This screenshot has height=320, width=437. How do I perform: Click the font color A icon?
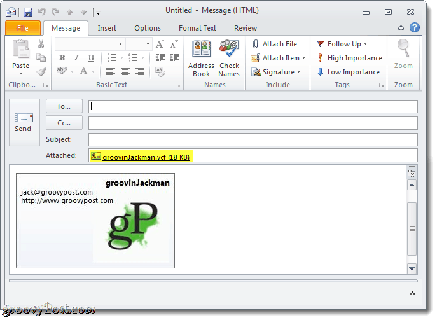(83, 71)
